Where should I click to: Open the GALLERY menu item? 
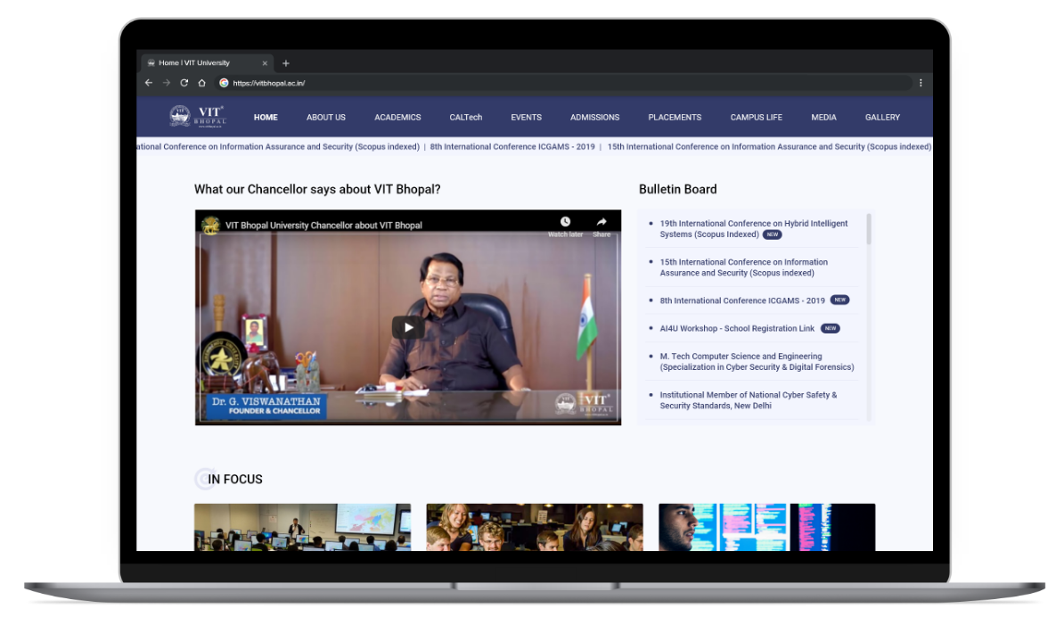click(x=882, y=117)
